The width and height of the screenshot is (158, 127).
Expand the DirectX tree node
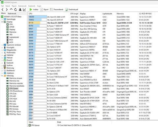point(2,60)
